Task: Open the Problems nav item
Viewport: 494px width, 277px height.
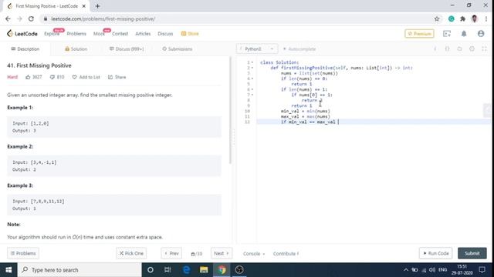Action: coord(76,34)
